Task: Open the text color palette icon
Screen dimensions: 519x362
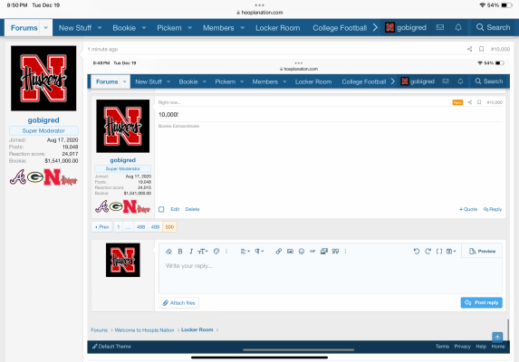Action: pyautogui.click(x=216, y=252)
